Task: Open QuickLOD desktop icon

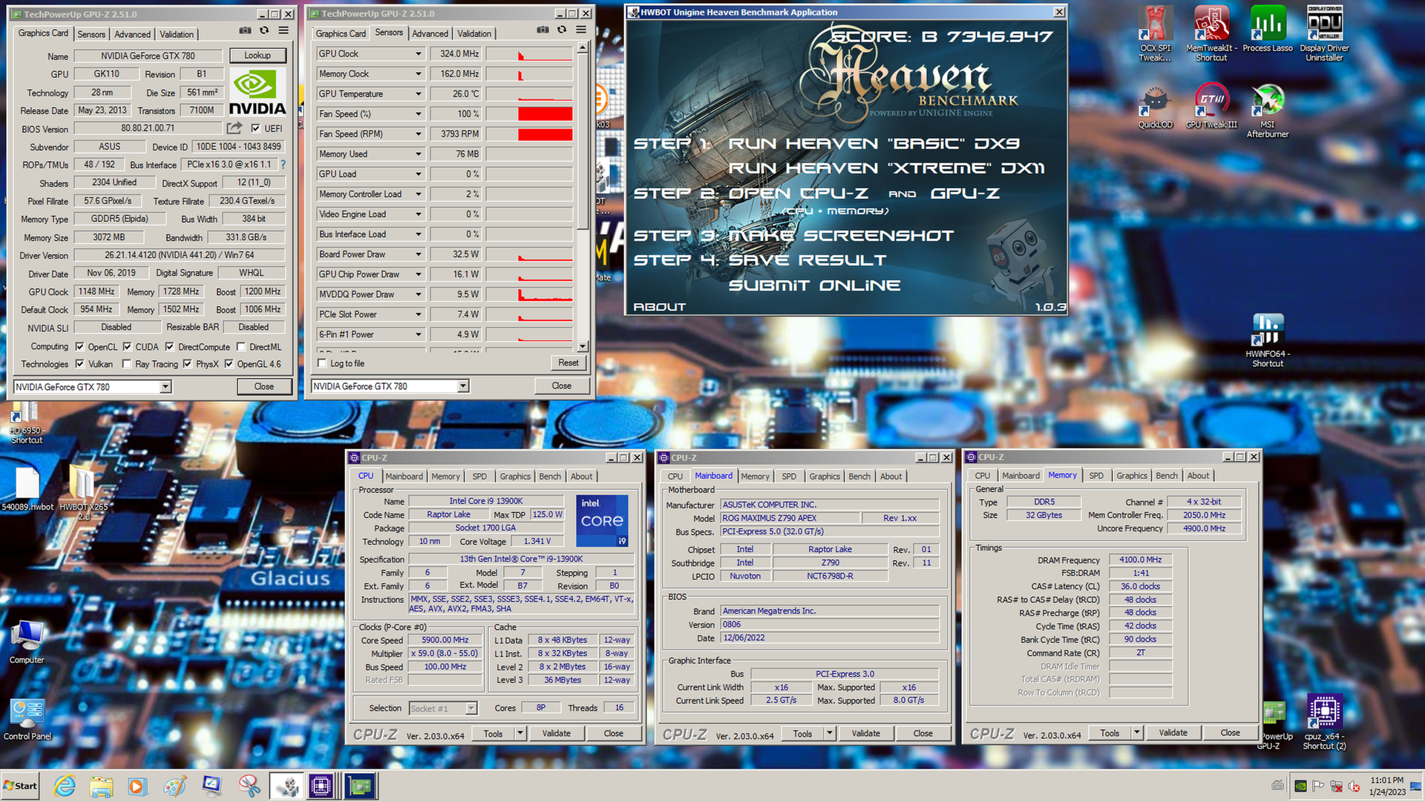Action: tap(1155, 107)
